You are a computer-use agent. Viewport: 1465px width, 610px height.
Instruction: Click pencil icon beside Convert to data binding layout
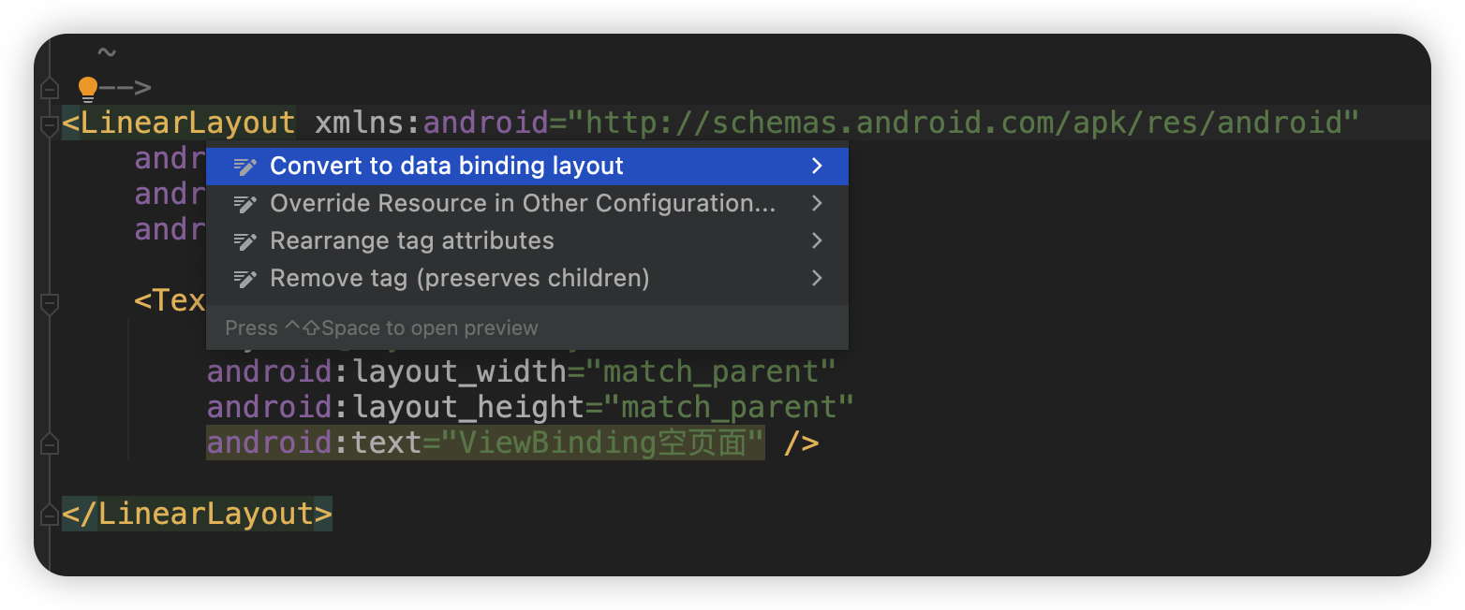click(x=245, y=166)
